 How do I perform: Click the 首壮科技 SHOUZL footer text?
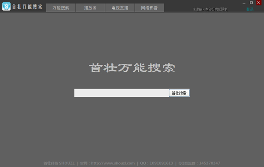point(59,163)
